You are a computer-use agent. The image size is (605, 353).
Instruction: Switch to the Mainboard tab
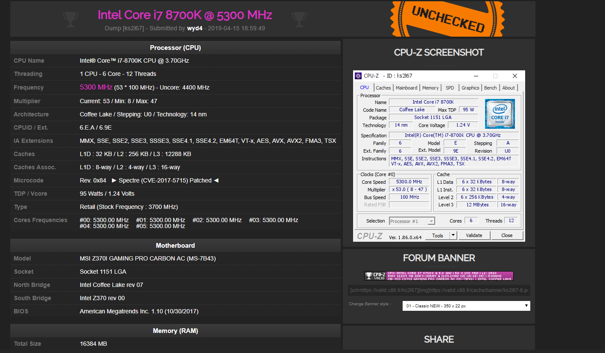click(x=406, y=88)
